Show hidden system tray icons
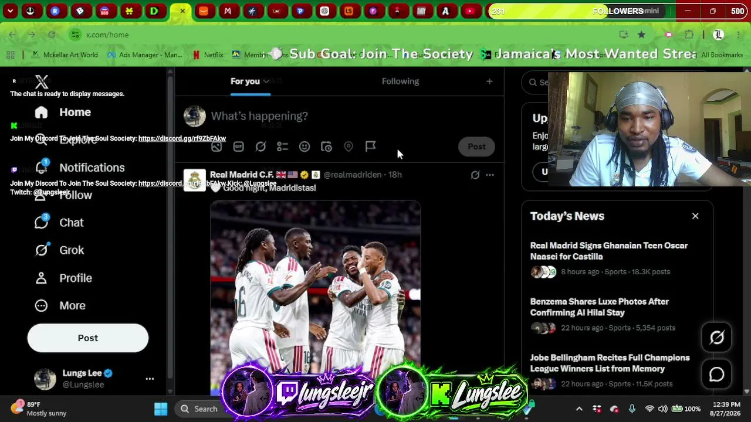 click(x=579, y=409)
